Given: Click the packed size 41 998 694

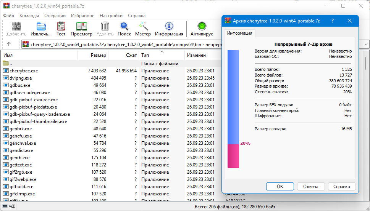Looking at the screenshot, I should (126, 70).
